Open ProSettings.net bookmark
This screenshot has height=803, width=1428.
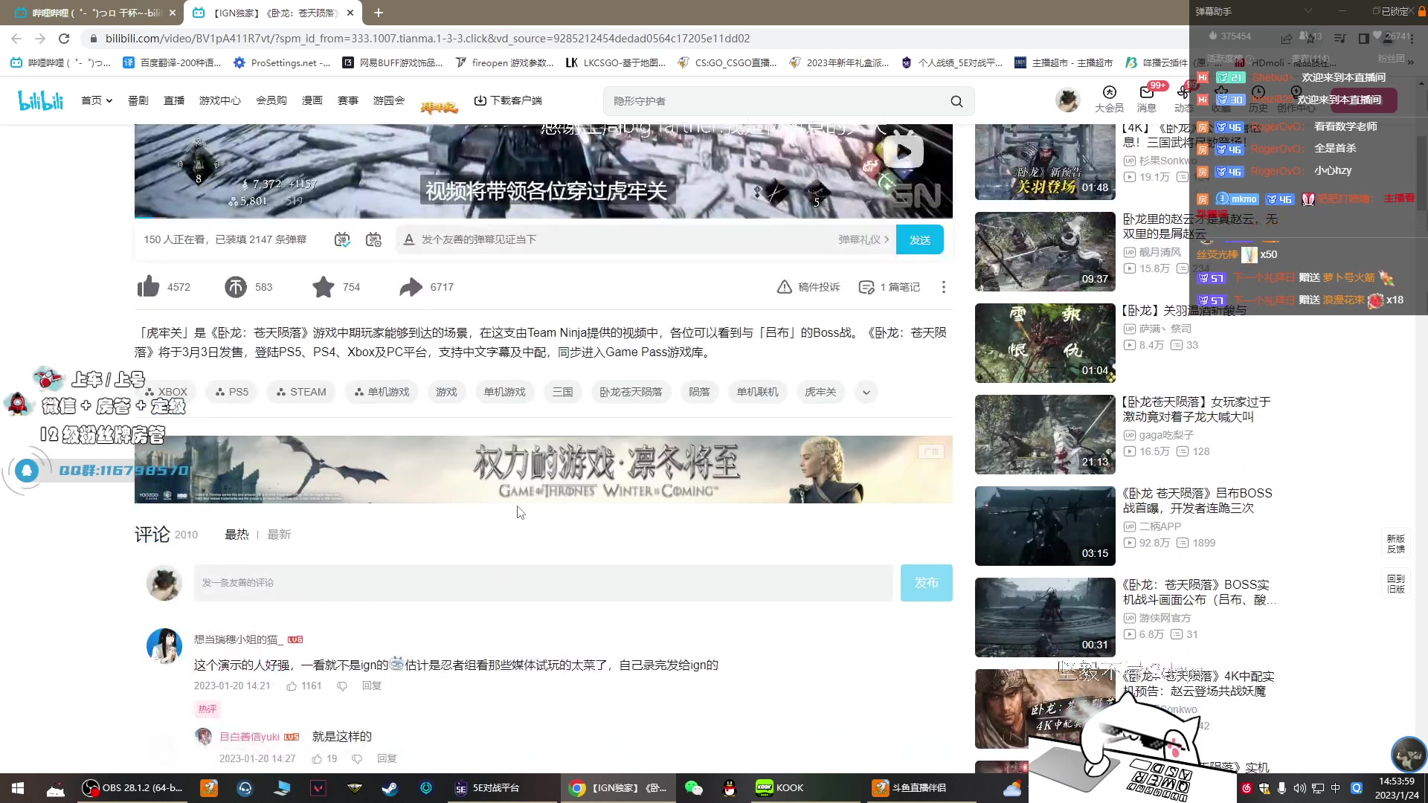(282, 62)
